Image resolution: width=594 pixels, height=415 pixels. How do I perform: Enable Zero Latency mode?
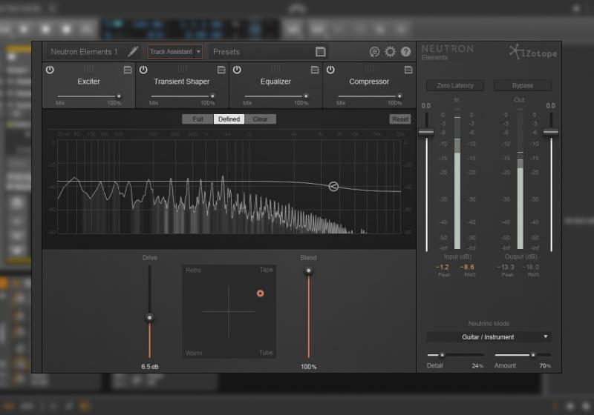tap(455, 85)
